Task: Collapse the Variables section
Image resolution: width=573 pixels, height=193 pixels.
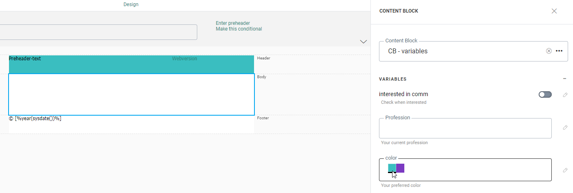Action: (564, 79)
